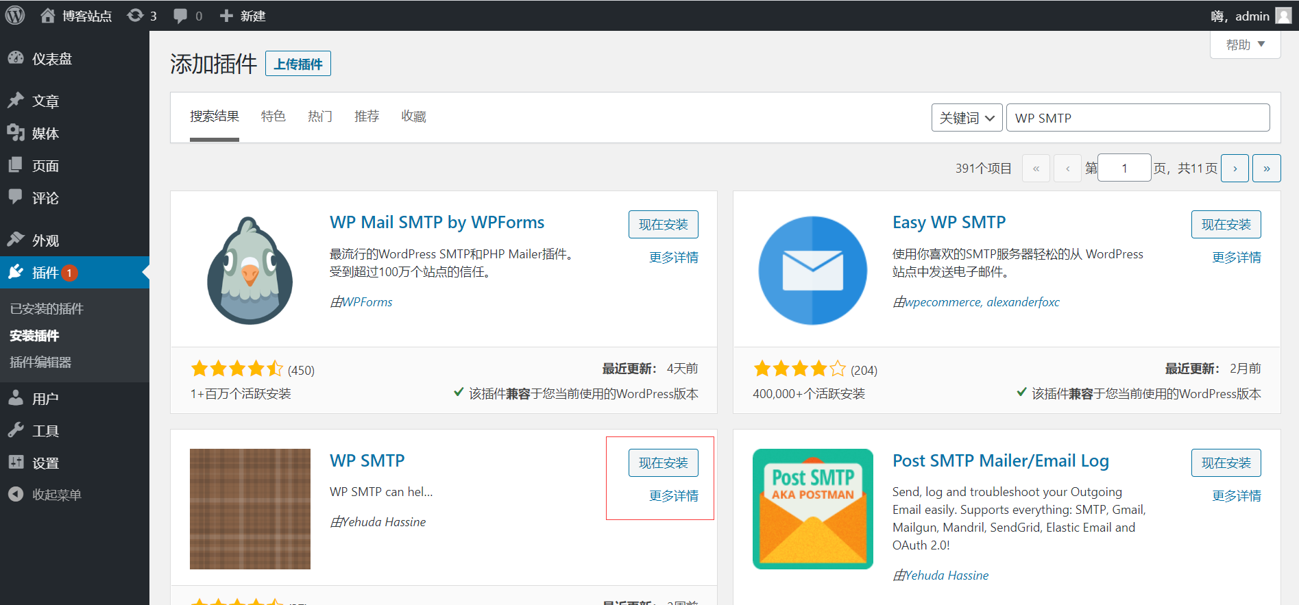The image size is (1299, 605).
Task: Open the wpecommerce author link
Action: [943, 302]
